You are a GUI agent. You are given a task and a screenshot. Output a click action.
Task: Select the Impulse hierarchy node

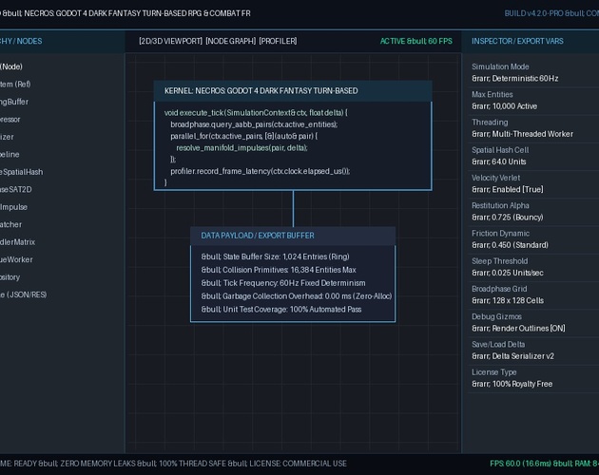(x=13, y=207)
